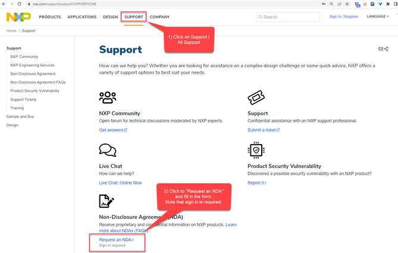Image resolution: width=398 pixels, height=253 pixels.
Task: Click Live Chat: Online Now link
Action: (x=120, y=183)
